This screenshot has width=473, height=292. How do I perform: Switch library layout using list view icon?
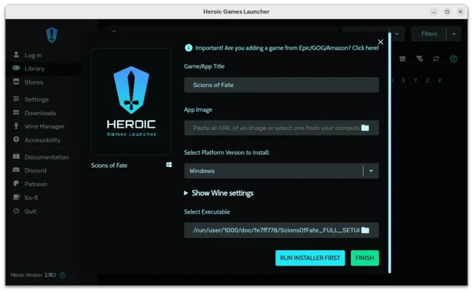click(x=403, y=59)
